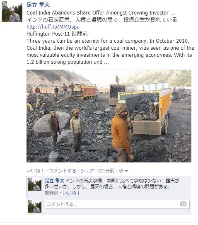The height and width of the screenshot is (225, 198).
Task: Click the commenter name 足立 隼夫 in comment
Action: pyautogui.click(x=54, y=181)
